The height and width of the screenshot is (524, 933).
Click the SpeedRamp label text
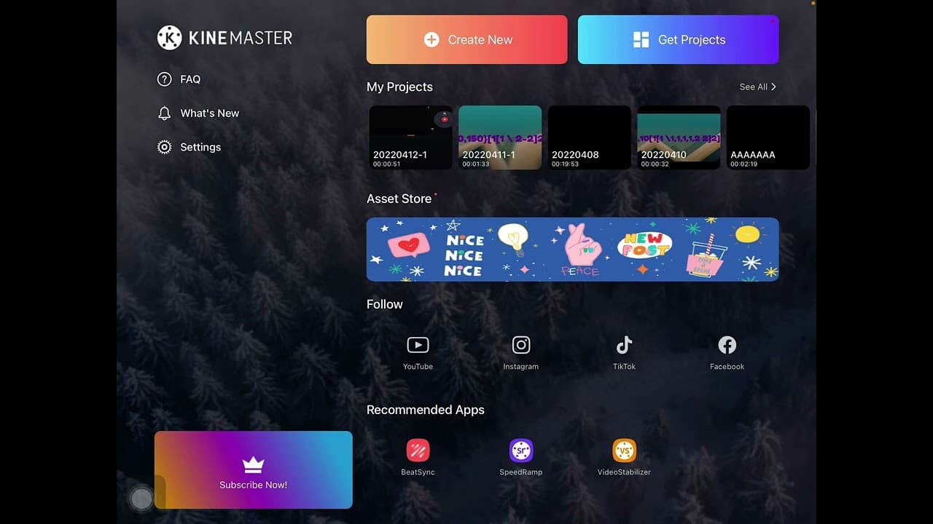point(521,472)
